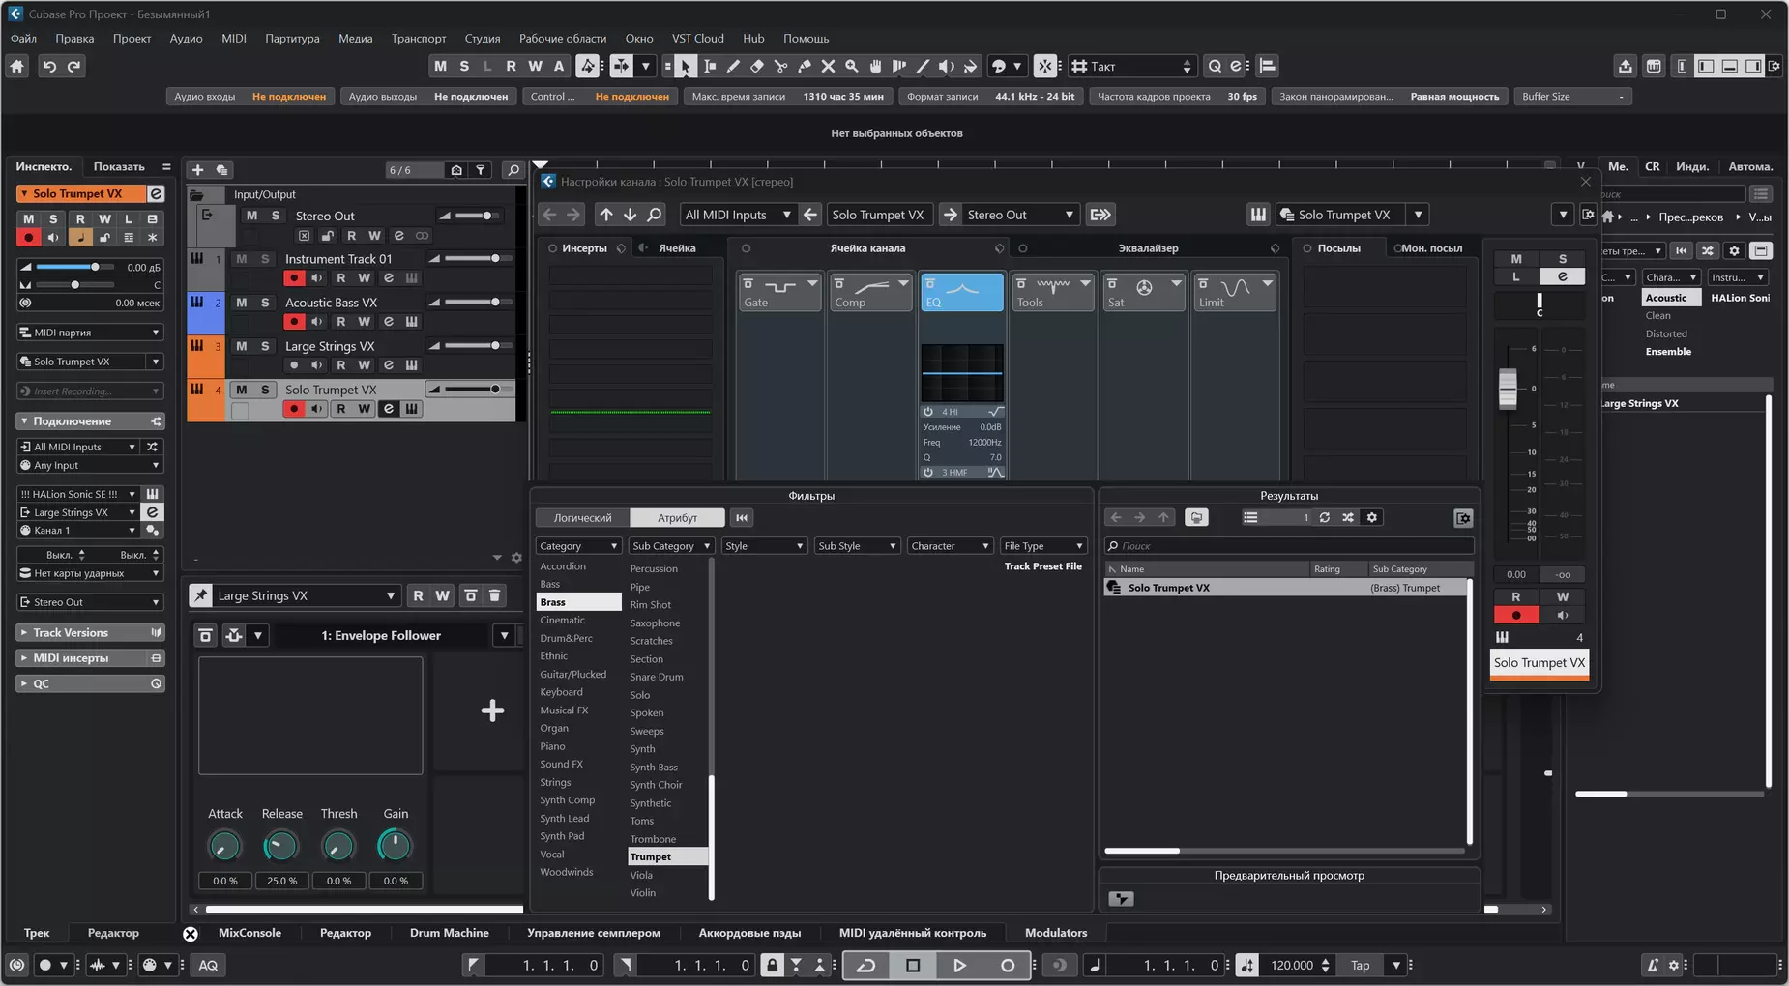Click the magnifier icon in channel settings toolbar
This screenshot has width=1789, height=986.
[655, 215]
